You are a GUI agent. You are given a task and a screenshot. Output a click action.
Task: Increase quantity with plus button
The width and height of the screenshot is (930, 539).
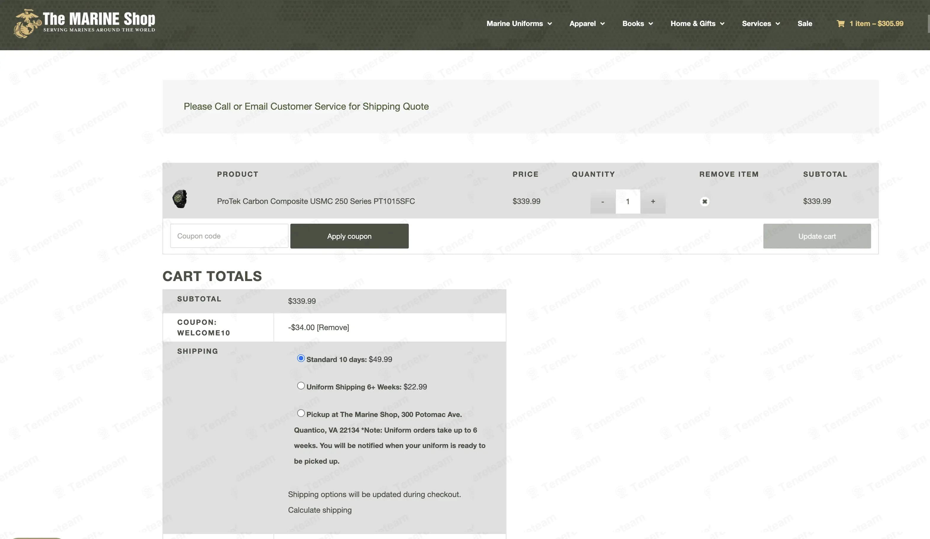pyautogui.click(x=653, y=202)
